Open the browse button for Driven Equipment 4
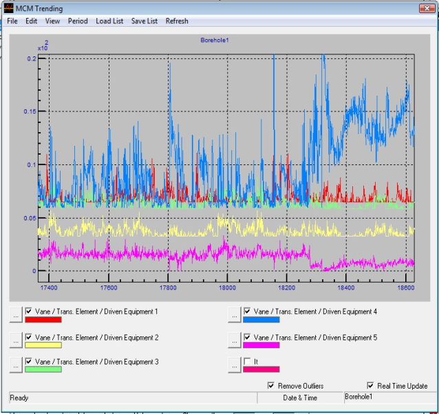Image resolution: width=439 pixels, height=414 pixels. tap(235, 314)
